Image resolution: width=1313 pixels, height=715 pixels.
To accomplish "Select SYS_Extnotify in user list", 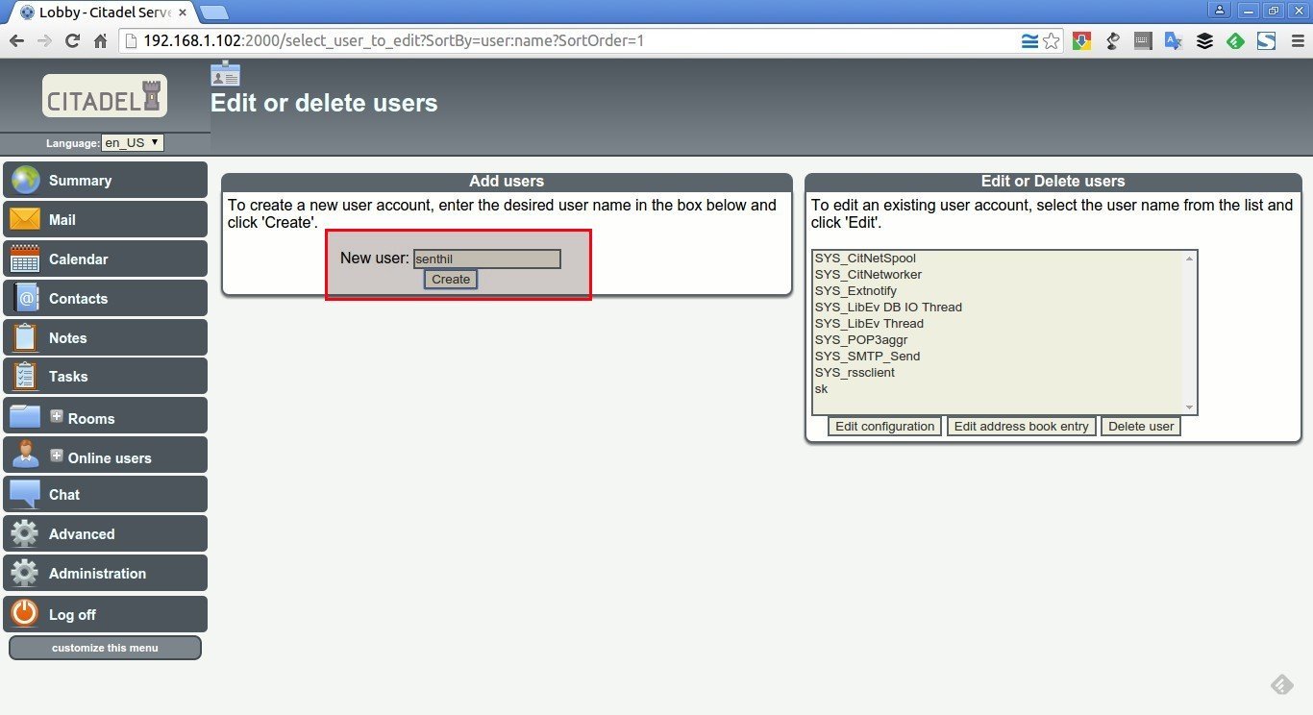I will point(998,291).
